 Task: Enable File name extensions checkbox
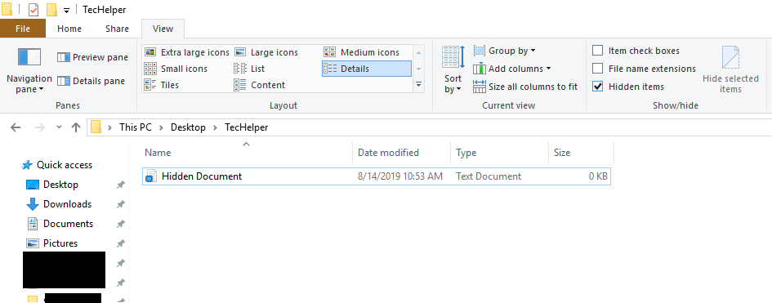[x=597, y=69]
